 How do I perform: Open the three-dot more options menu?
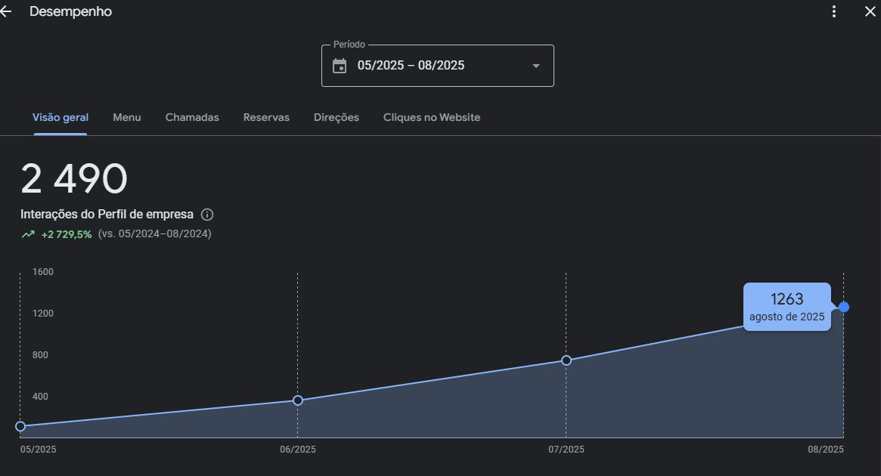click(x=834, y=11)
